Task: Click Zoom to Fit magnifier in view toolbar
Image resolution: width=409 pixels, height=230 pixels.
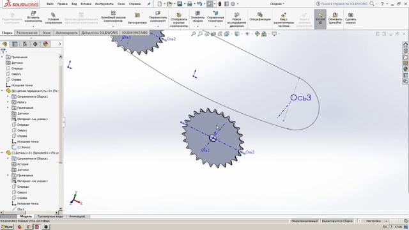Action: coord(193,34)
